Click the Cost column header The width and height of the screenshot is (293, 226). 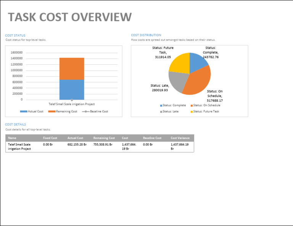[x=125, y=138]
